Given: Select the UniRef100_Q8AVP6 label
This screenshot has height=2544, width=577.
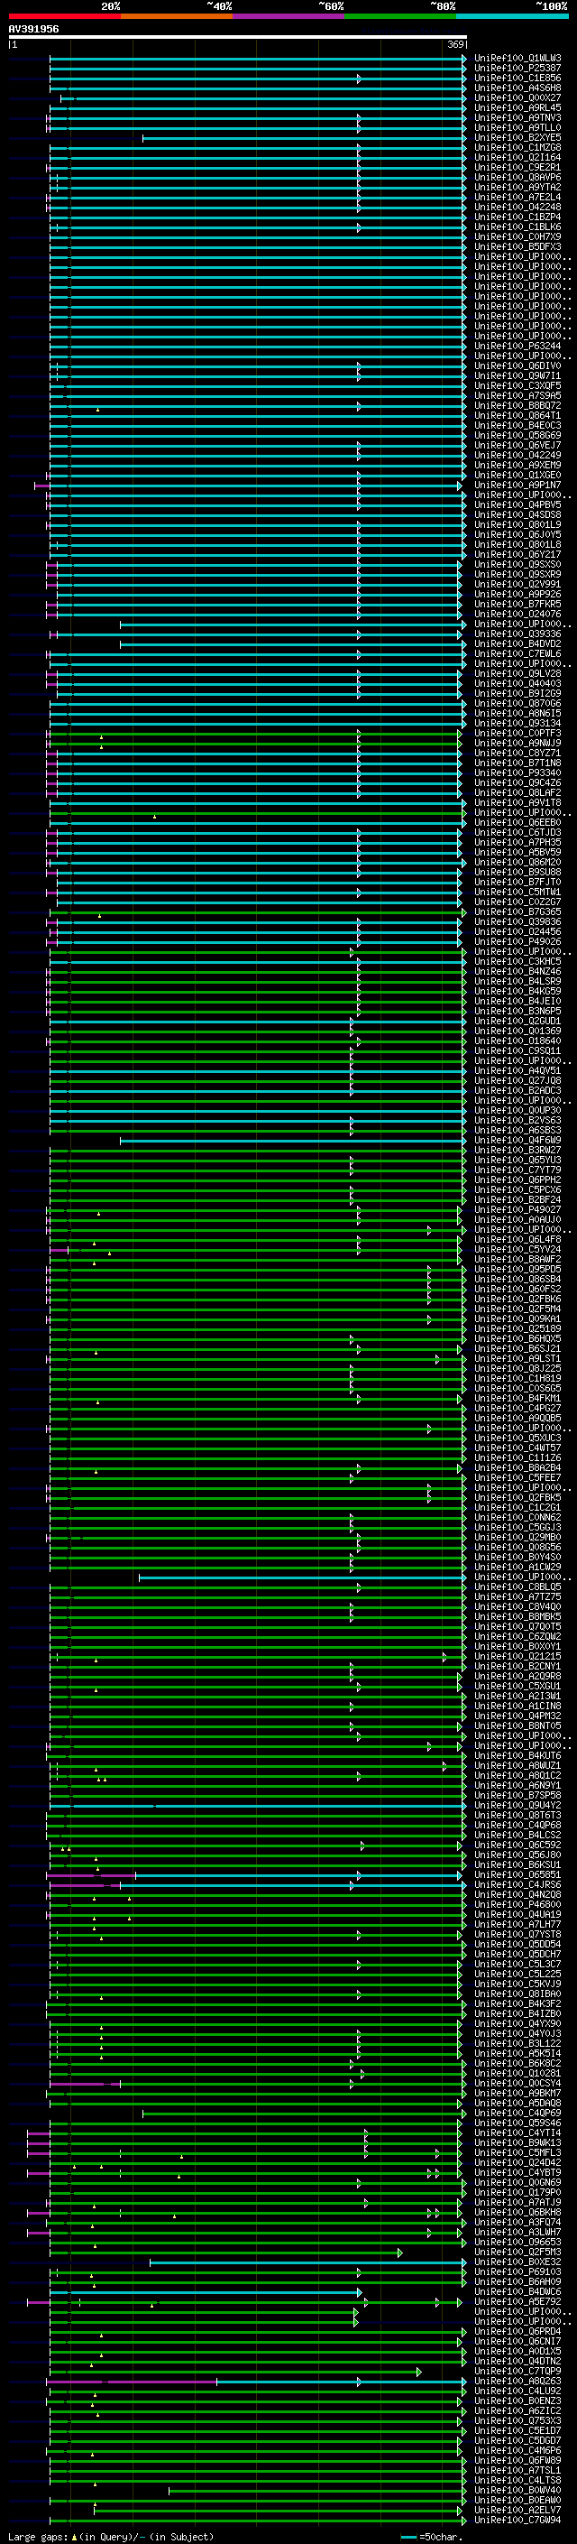Looking at the screenshot, I should (517, 178).
